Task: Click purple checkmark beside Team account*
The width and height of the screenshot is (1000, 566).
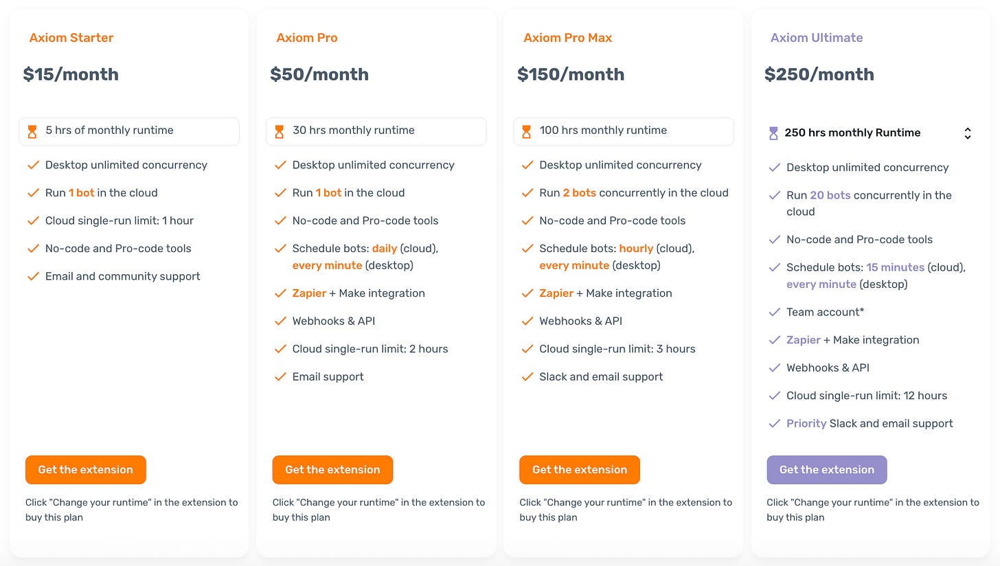Action: pyautogui.click(x=774, y=312)
